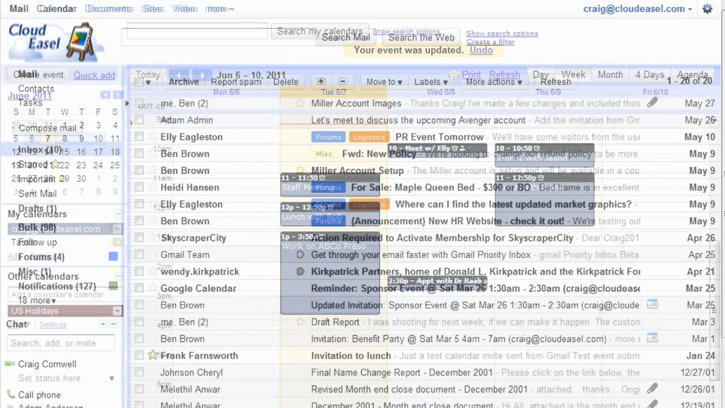The height and width of the screenshot is (408, 725).
Task: Open the Calendar tab in top navigation
Action: click(56, 8)
